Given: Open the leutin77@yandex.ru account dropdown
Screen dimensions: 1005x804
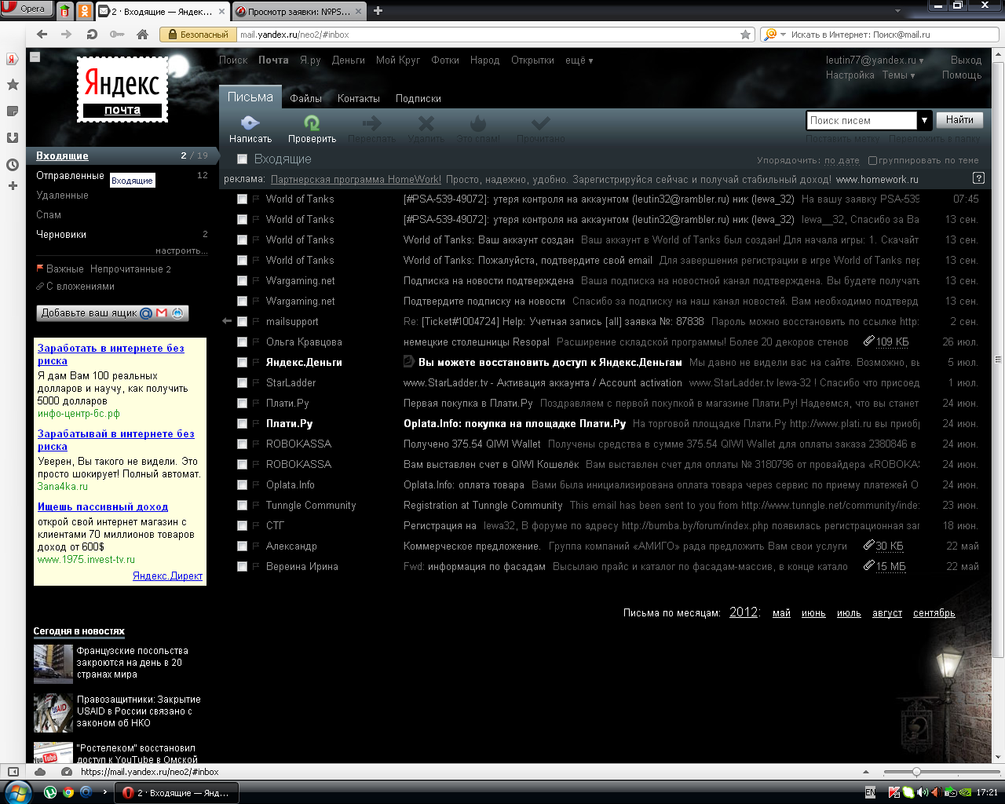Looking at the screenshot, I should point(875,60).
